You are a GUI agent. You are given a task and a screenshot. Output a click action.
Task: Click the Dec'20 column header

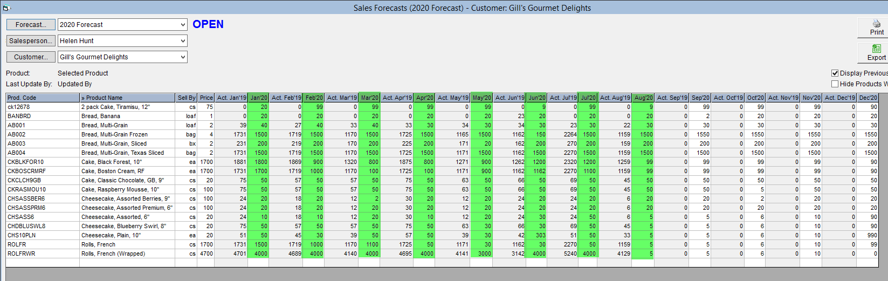pos(868,98)
